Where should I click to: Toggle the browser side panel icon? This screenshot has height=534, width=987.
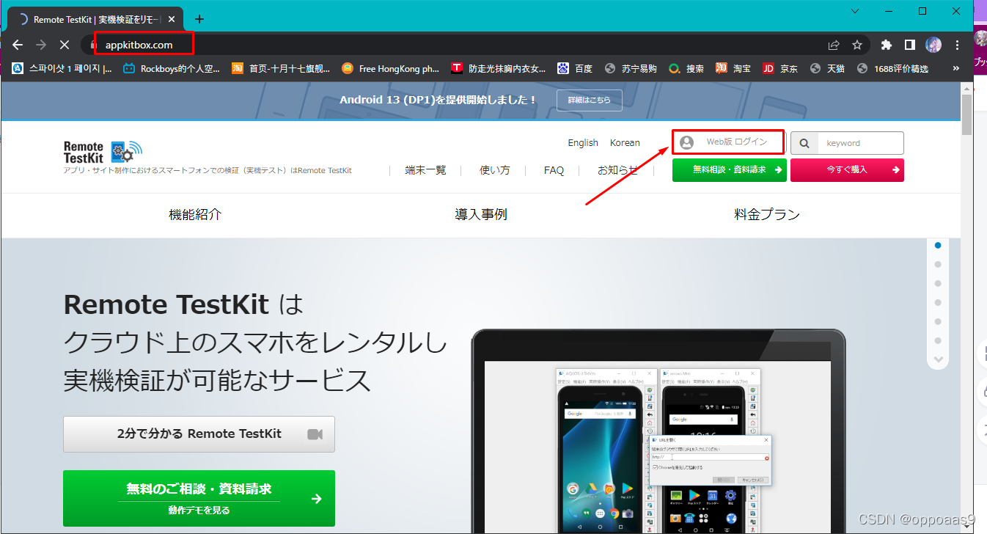[x=909, y=45]
